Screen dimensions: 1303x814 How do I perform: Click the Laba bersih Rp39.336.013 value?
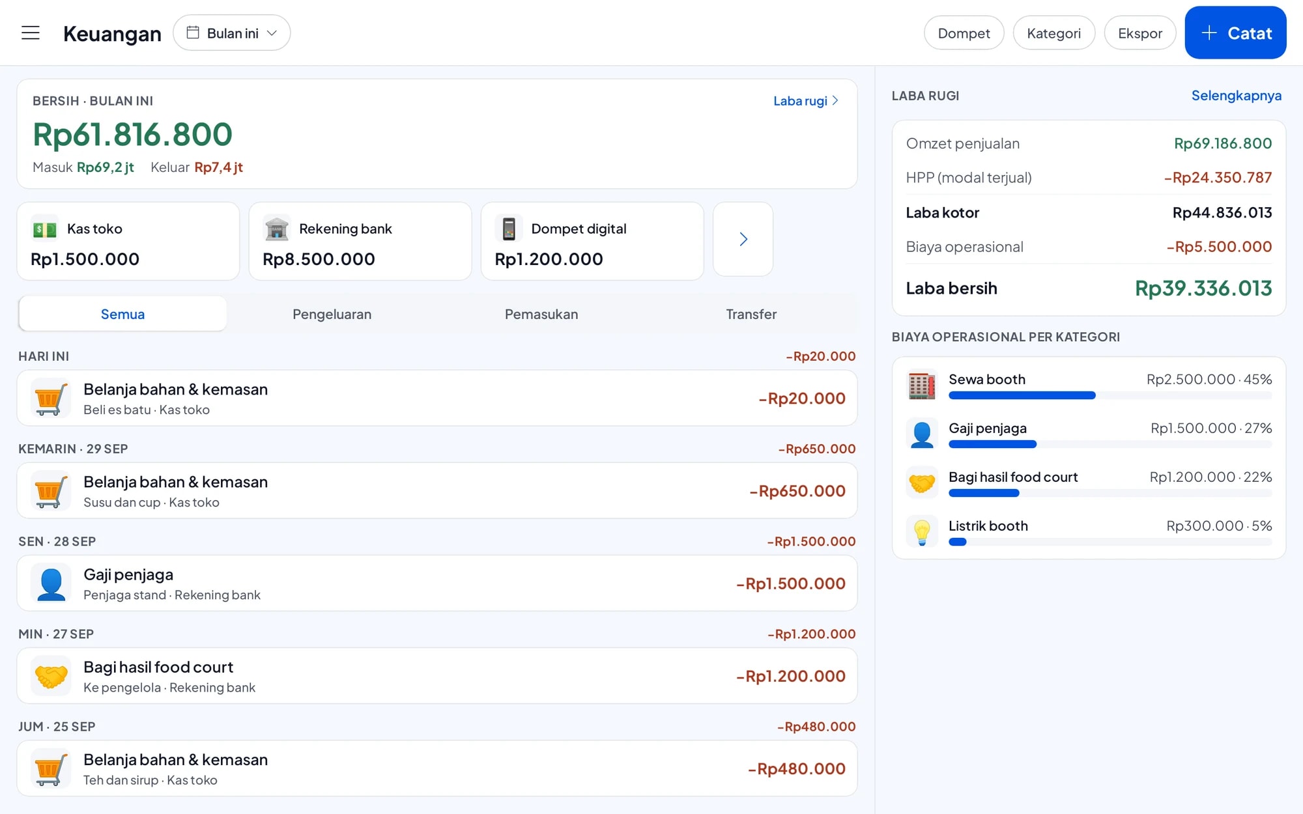pos(1203,288)
